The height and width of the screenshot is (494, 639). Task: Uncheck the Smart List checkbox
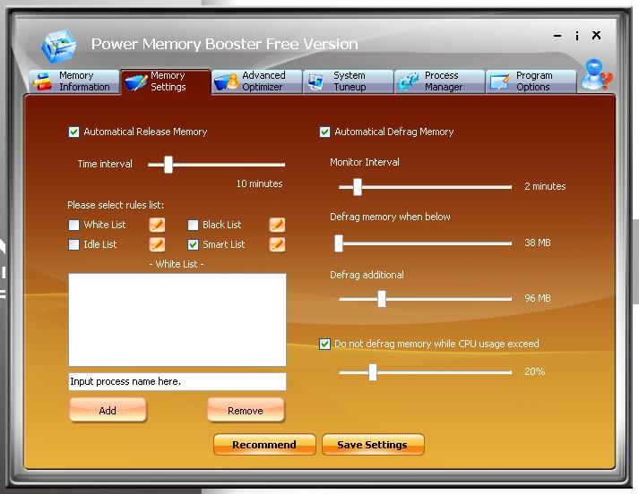(x=194, y=244)
